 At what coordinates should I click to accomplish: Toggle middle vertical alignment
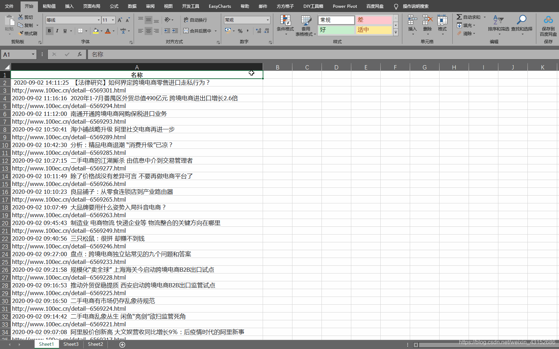point(149,19)
